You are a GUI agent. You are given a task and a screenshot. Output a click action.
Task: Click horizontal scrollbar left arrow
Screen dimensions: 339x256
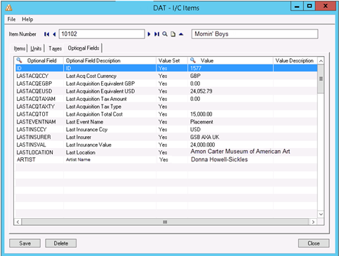point(18,222)
